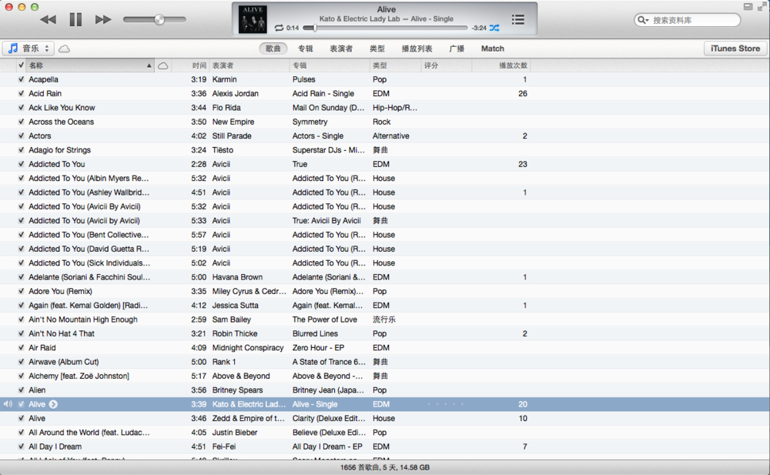
Task: Select the Alternative genre cell of Actors
Action: 391,135
